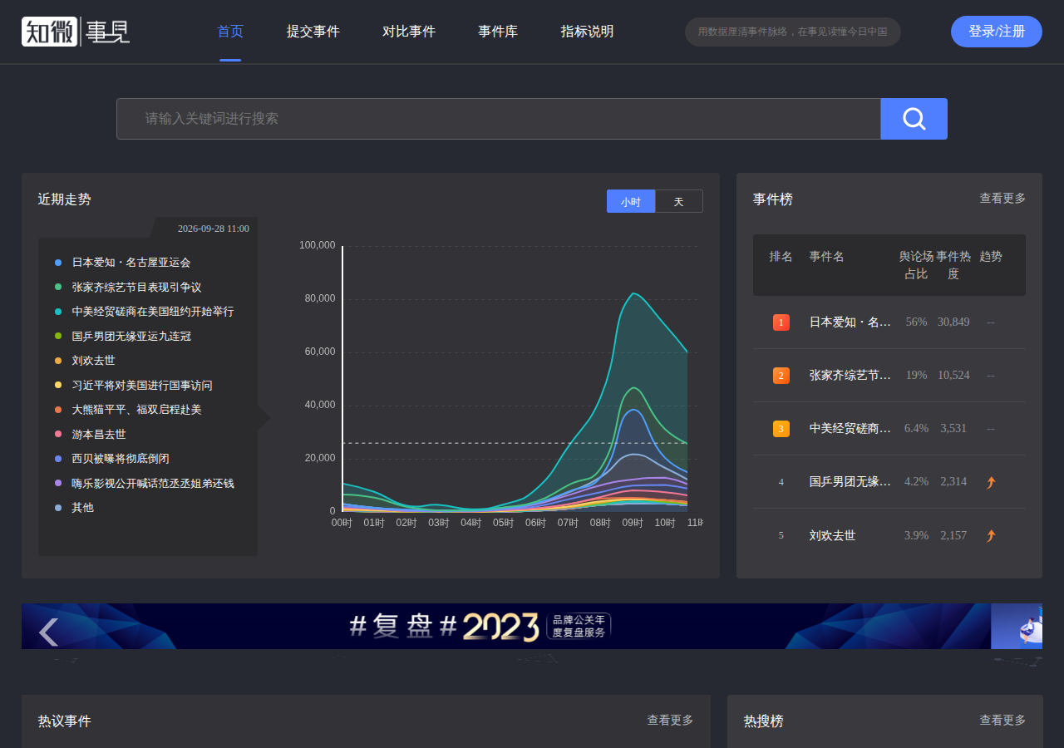Toggle the 西贝被曝将彻底倒闭 legend series
1064x748 pixels.
pyautogui.click(x=111, y=459)
